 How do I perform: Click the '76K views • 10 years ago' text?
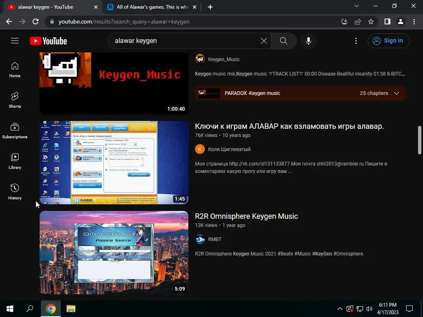[223, 135]
